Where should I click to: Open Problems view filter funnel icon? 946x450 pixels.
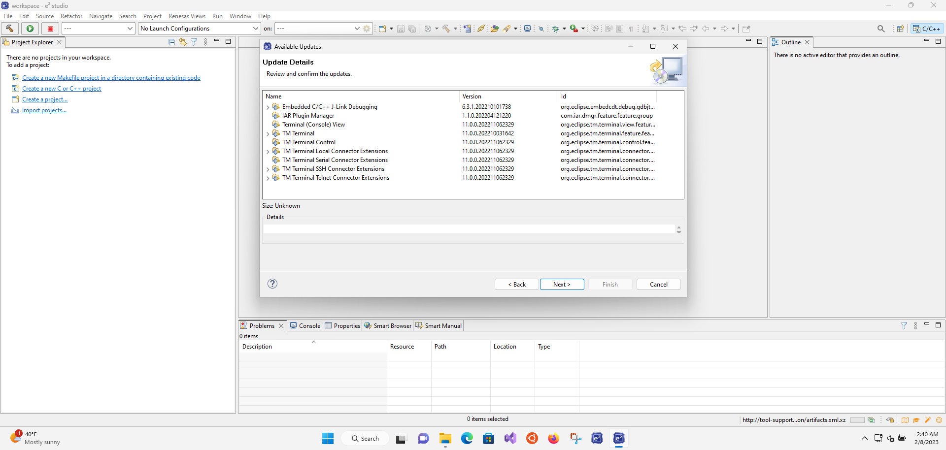(x=904, y=325)
